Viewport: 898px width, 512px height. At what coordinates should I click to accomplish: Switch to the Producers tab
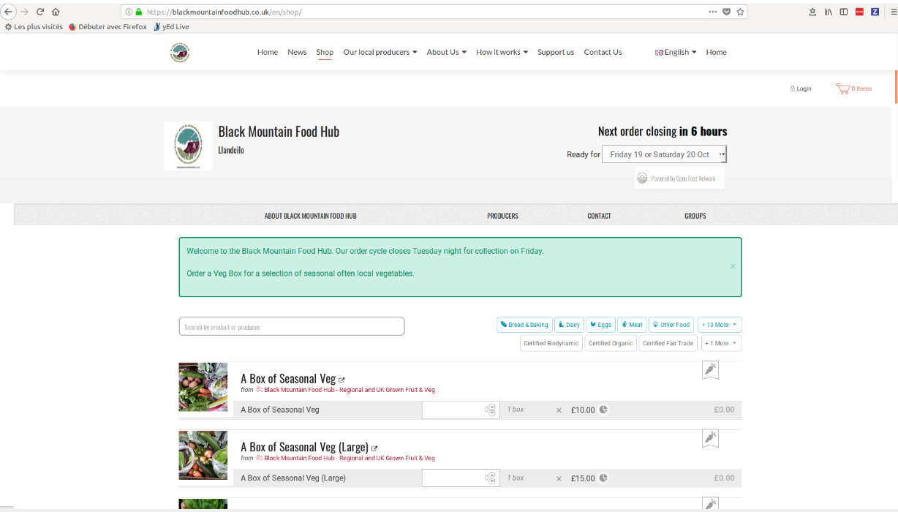coord(502,216)
